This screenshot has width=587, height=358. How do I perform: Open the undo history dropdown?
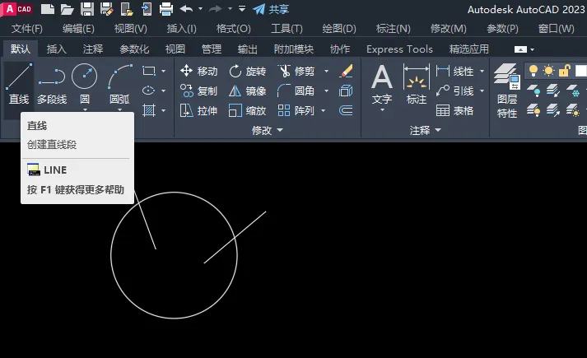coord(201,8)
